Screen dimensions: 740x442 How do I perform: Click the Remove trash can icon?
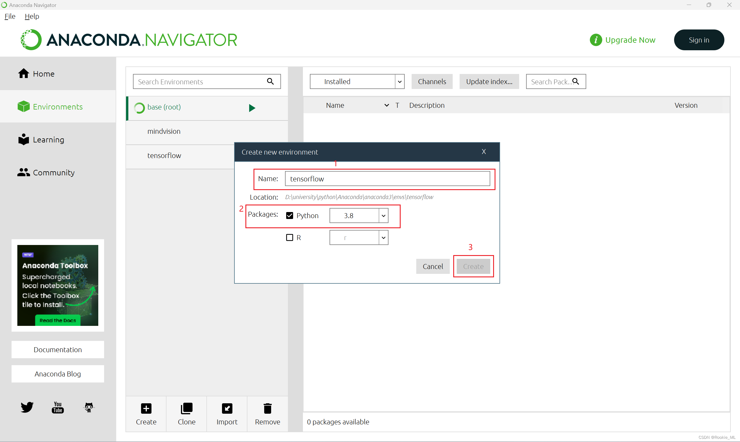pos(267,408)
